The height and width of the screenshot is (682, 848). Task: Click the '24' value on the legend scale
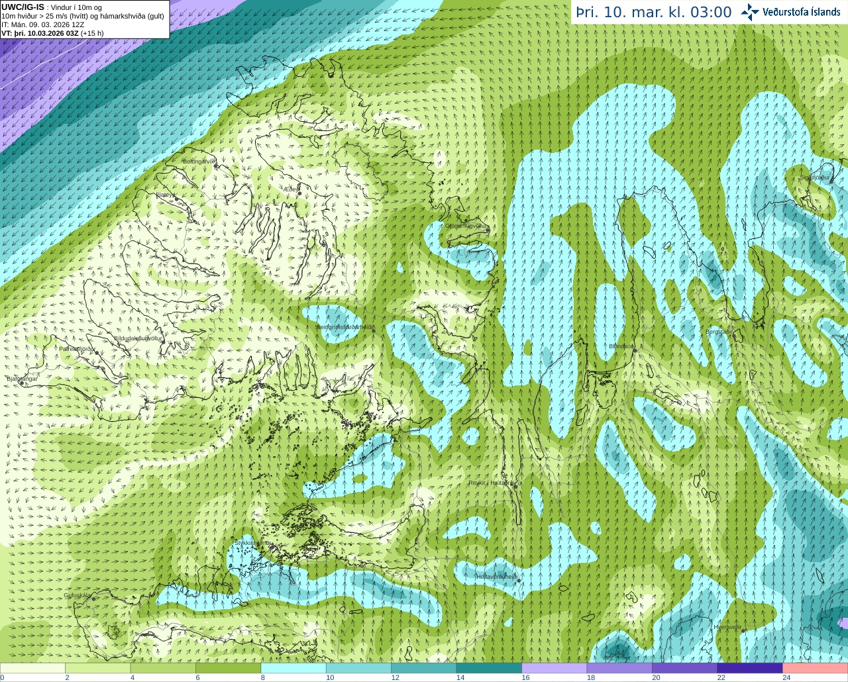click(786, 677)
